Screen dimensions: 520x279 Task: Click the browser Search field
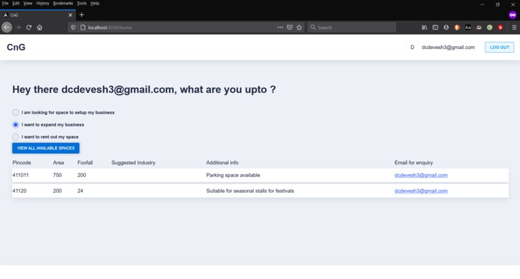352,28
